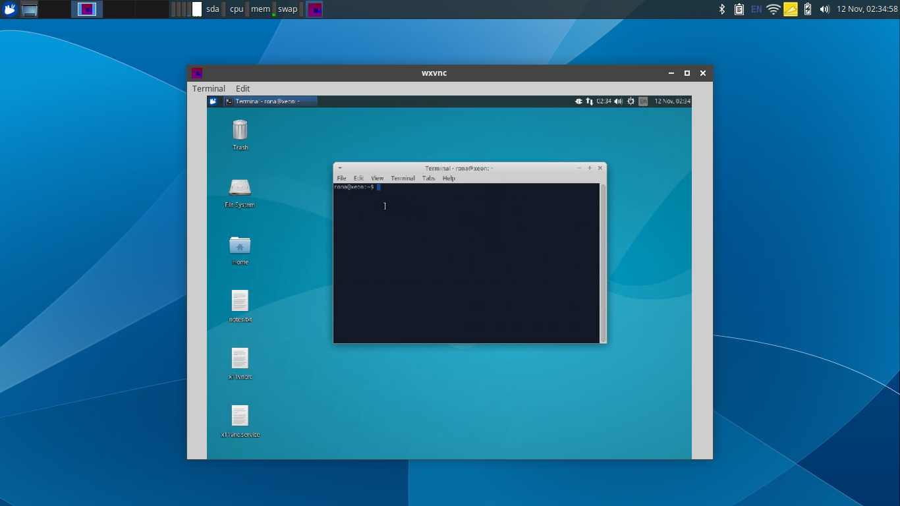This screenshot has height=506, width=900.
Task: Open the File System icon on the remote desktop
Action: pos(239,189)
